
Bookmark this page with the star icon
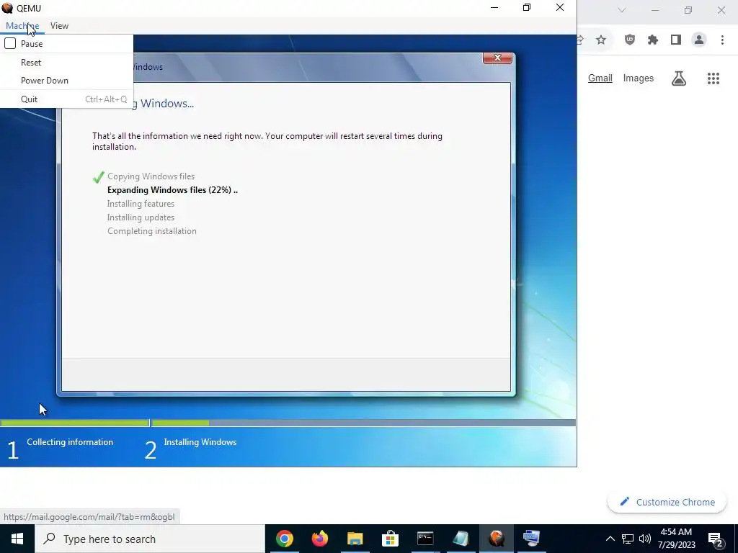point(601,40)
